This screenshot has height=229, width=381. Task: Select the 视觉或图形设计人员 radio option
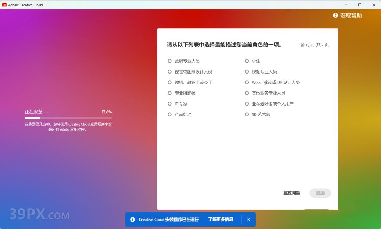click(170, 71)
